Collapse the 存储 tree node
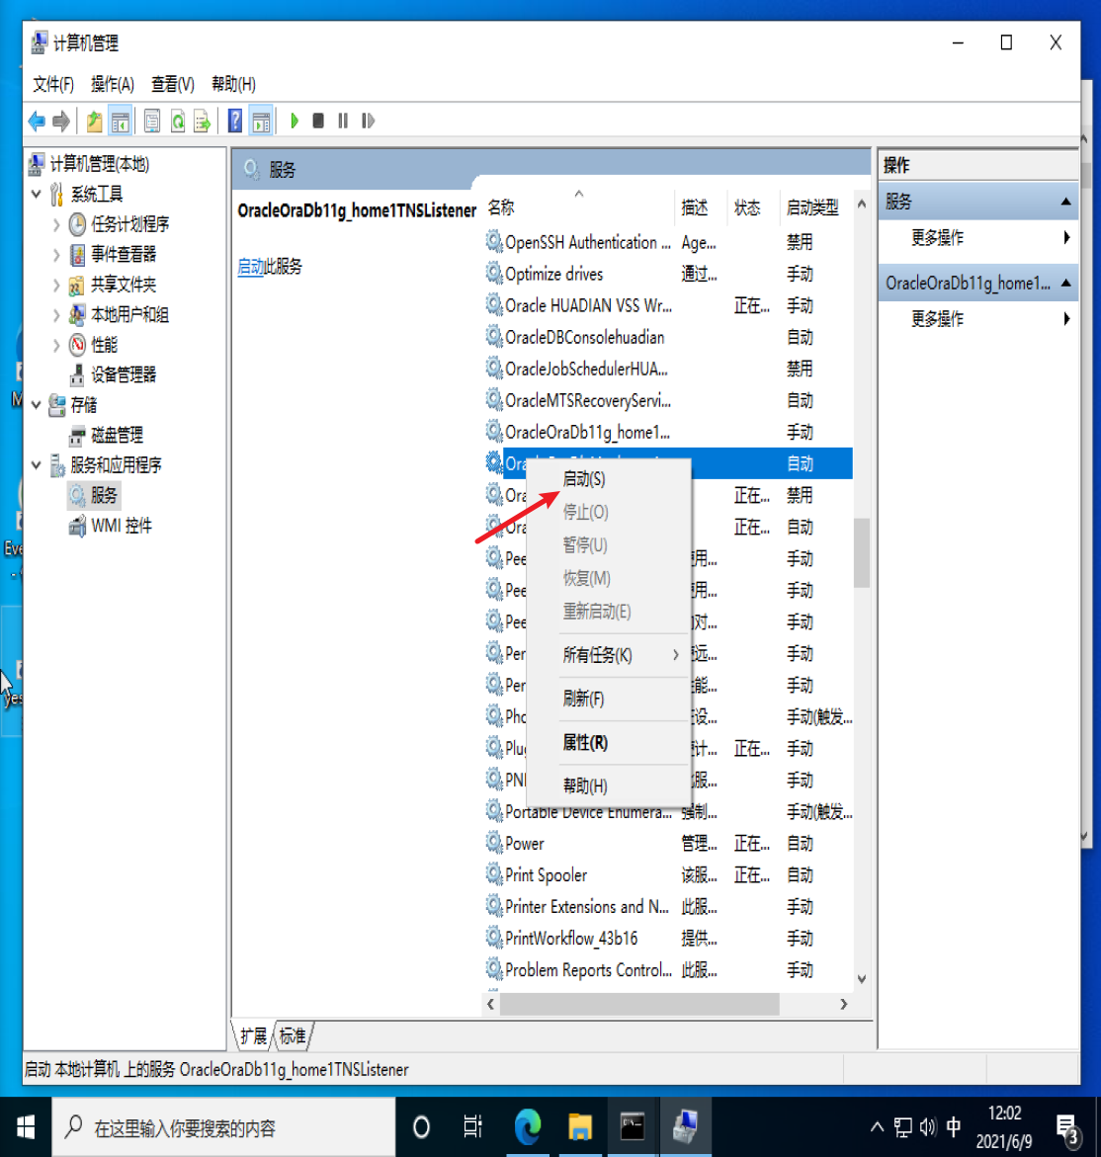This screenshot has height=1157, width=1101. (37, 404)
